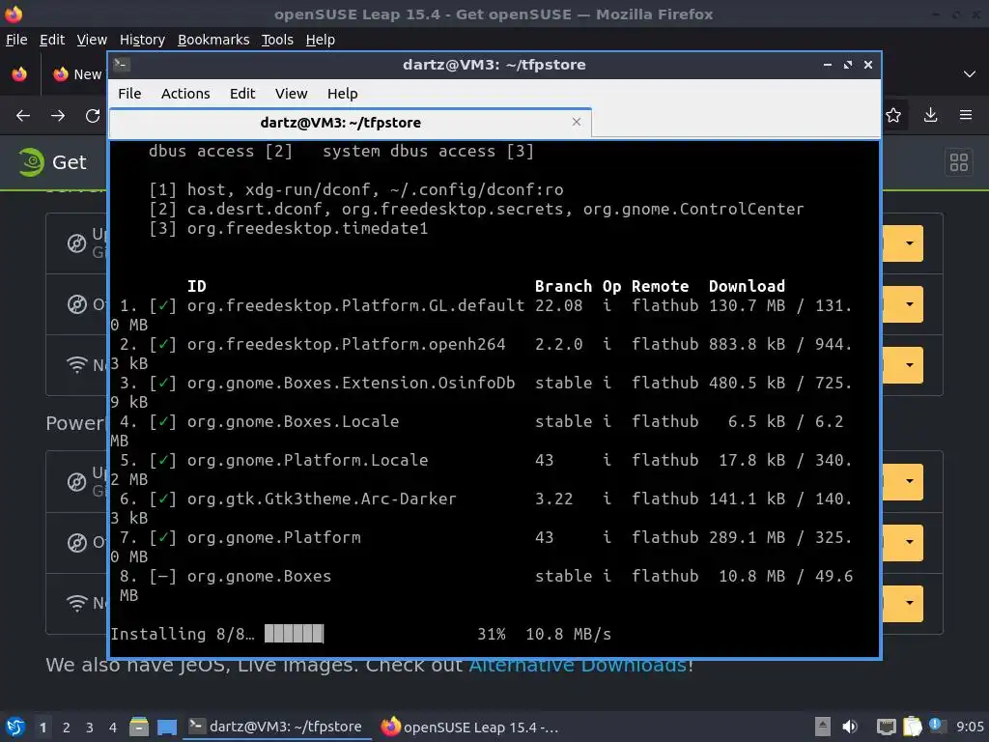Screen dimensions: 989x742
Task: Open Firefox's Tools menu
Action: click(277, 40)
